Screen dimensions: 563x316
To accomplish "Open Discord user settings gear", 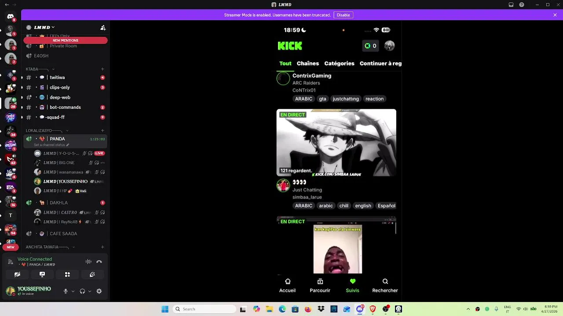I will click(99, 291).
